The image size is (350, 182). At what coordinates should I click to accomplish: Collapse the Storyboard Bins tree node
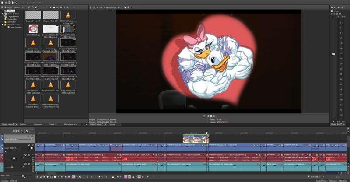point(3,24)
